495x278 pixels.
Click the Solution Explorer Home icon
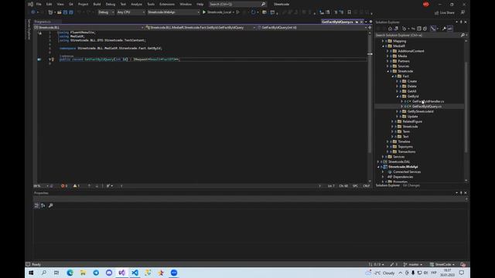tap(390, 29)
